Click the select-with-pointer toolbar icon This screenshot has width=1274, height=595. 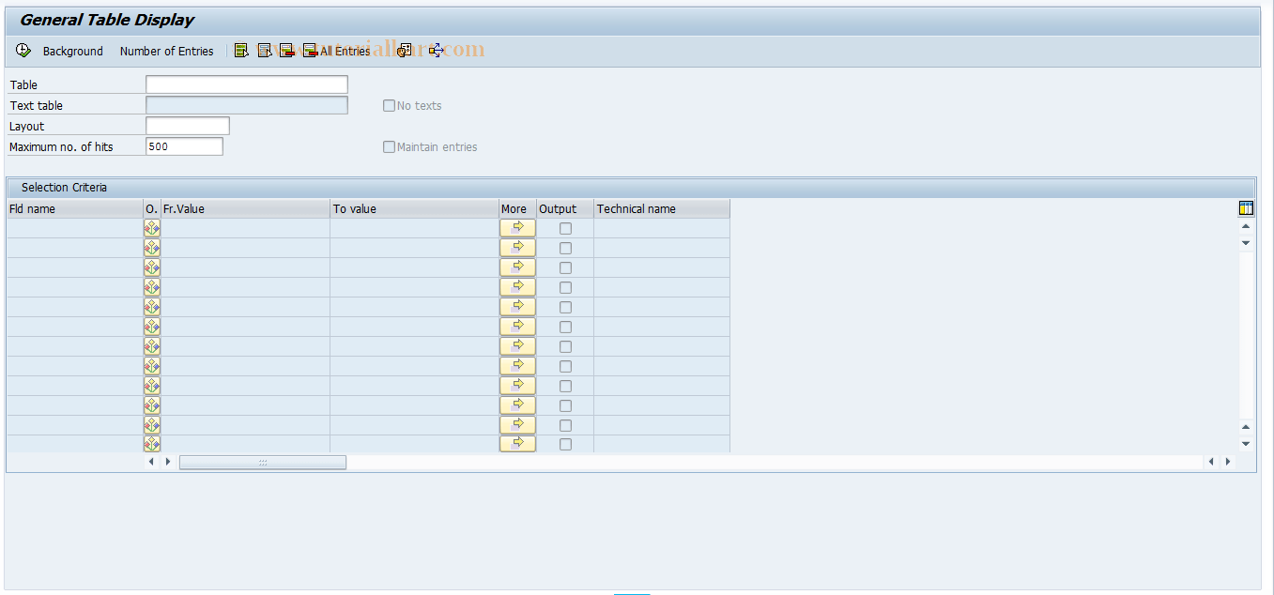point(266,51)
